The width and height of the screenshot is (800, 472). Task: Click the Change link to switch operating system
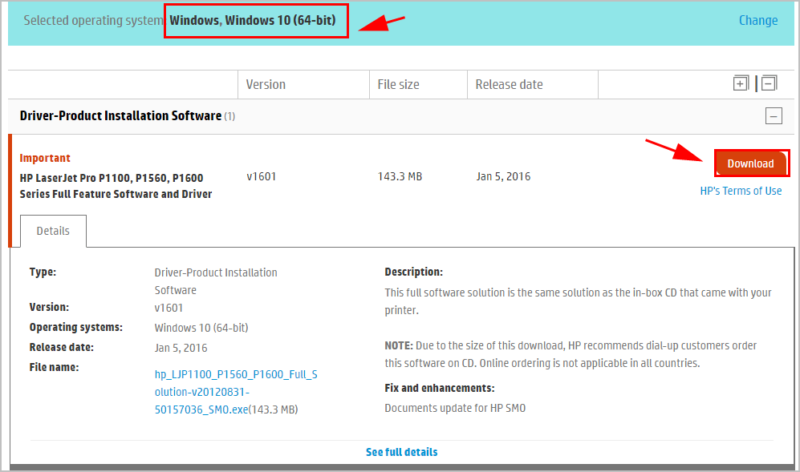(x=757, y=20)
